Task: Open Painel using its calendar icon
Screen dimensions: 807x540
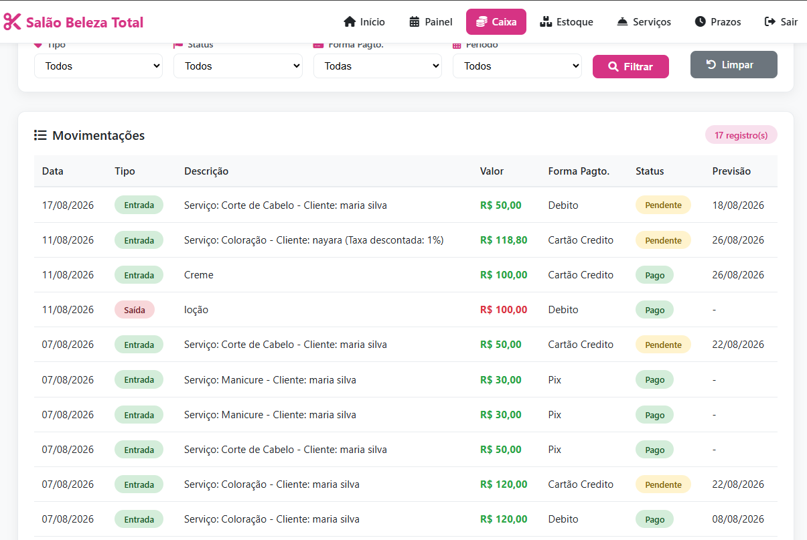Action: click(415, 22)
